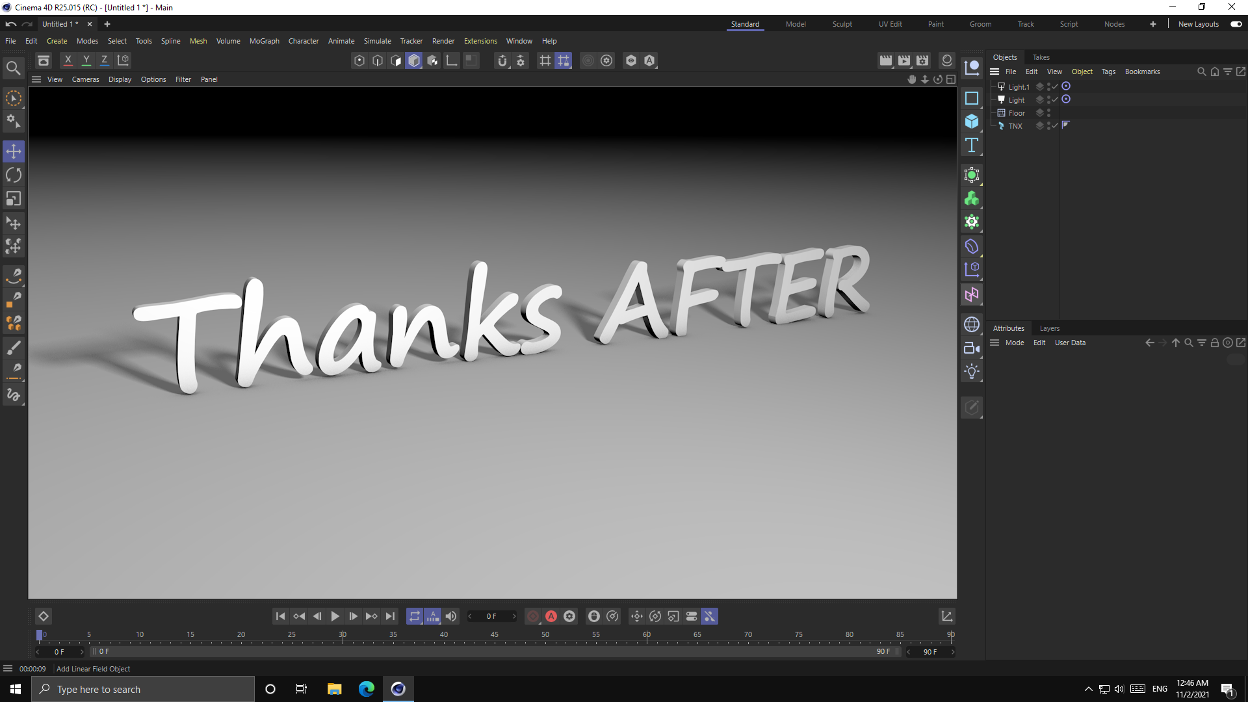Select the Scale tool in toolbar

click(x=14, y=198)
